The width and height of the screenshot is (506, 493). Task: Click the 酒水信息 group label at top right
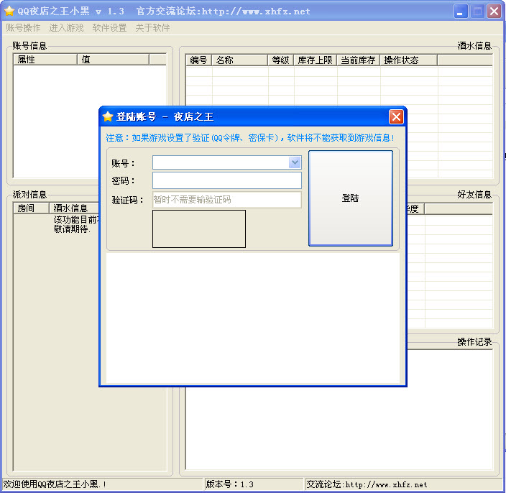point(474,46)
